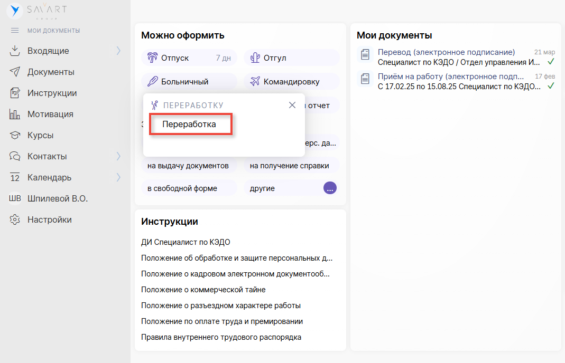This screenshot has height=363, width=565.
Task: Expand the Входящие submenu chevron
Action: pos(118,51)
